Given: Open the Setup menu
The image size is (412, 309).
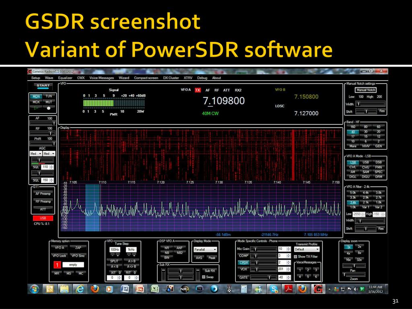Looking at the screenshot, I should [x=36, y=78].
